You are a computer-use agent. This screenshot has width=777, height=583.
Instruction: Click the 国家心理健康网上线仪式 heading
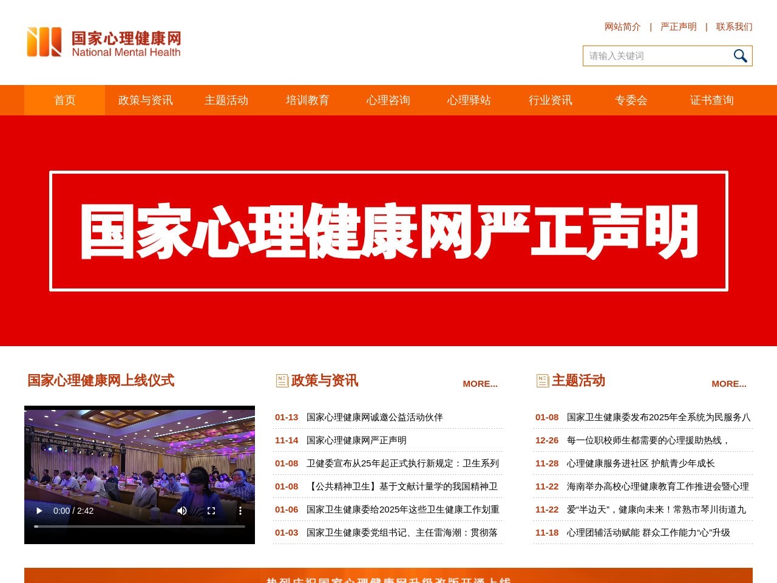coord(101,381)
